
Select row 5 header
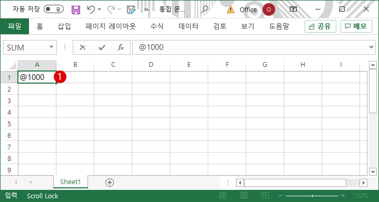click(9, 124)
